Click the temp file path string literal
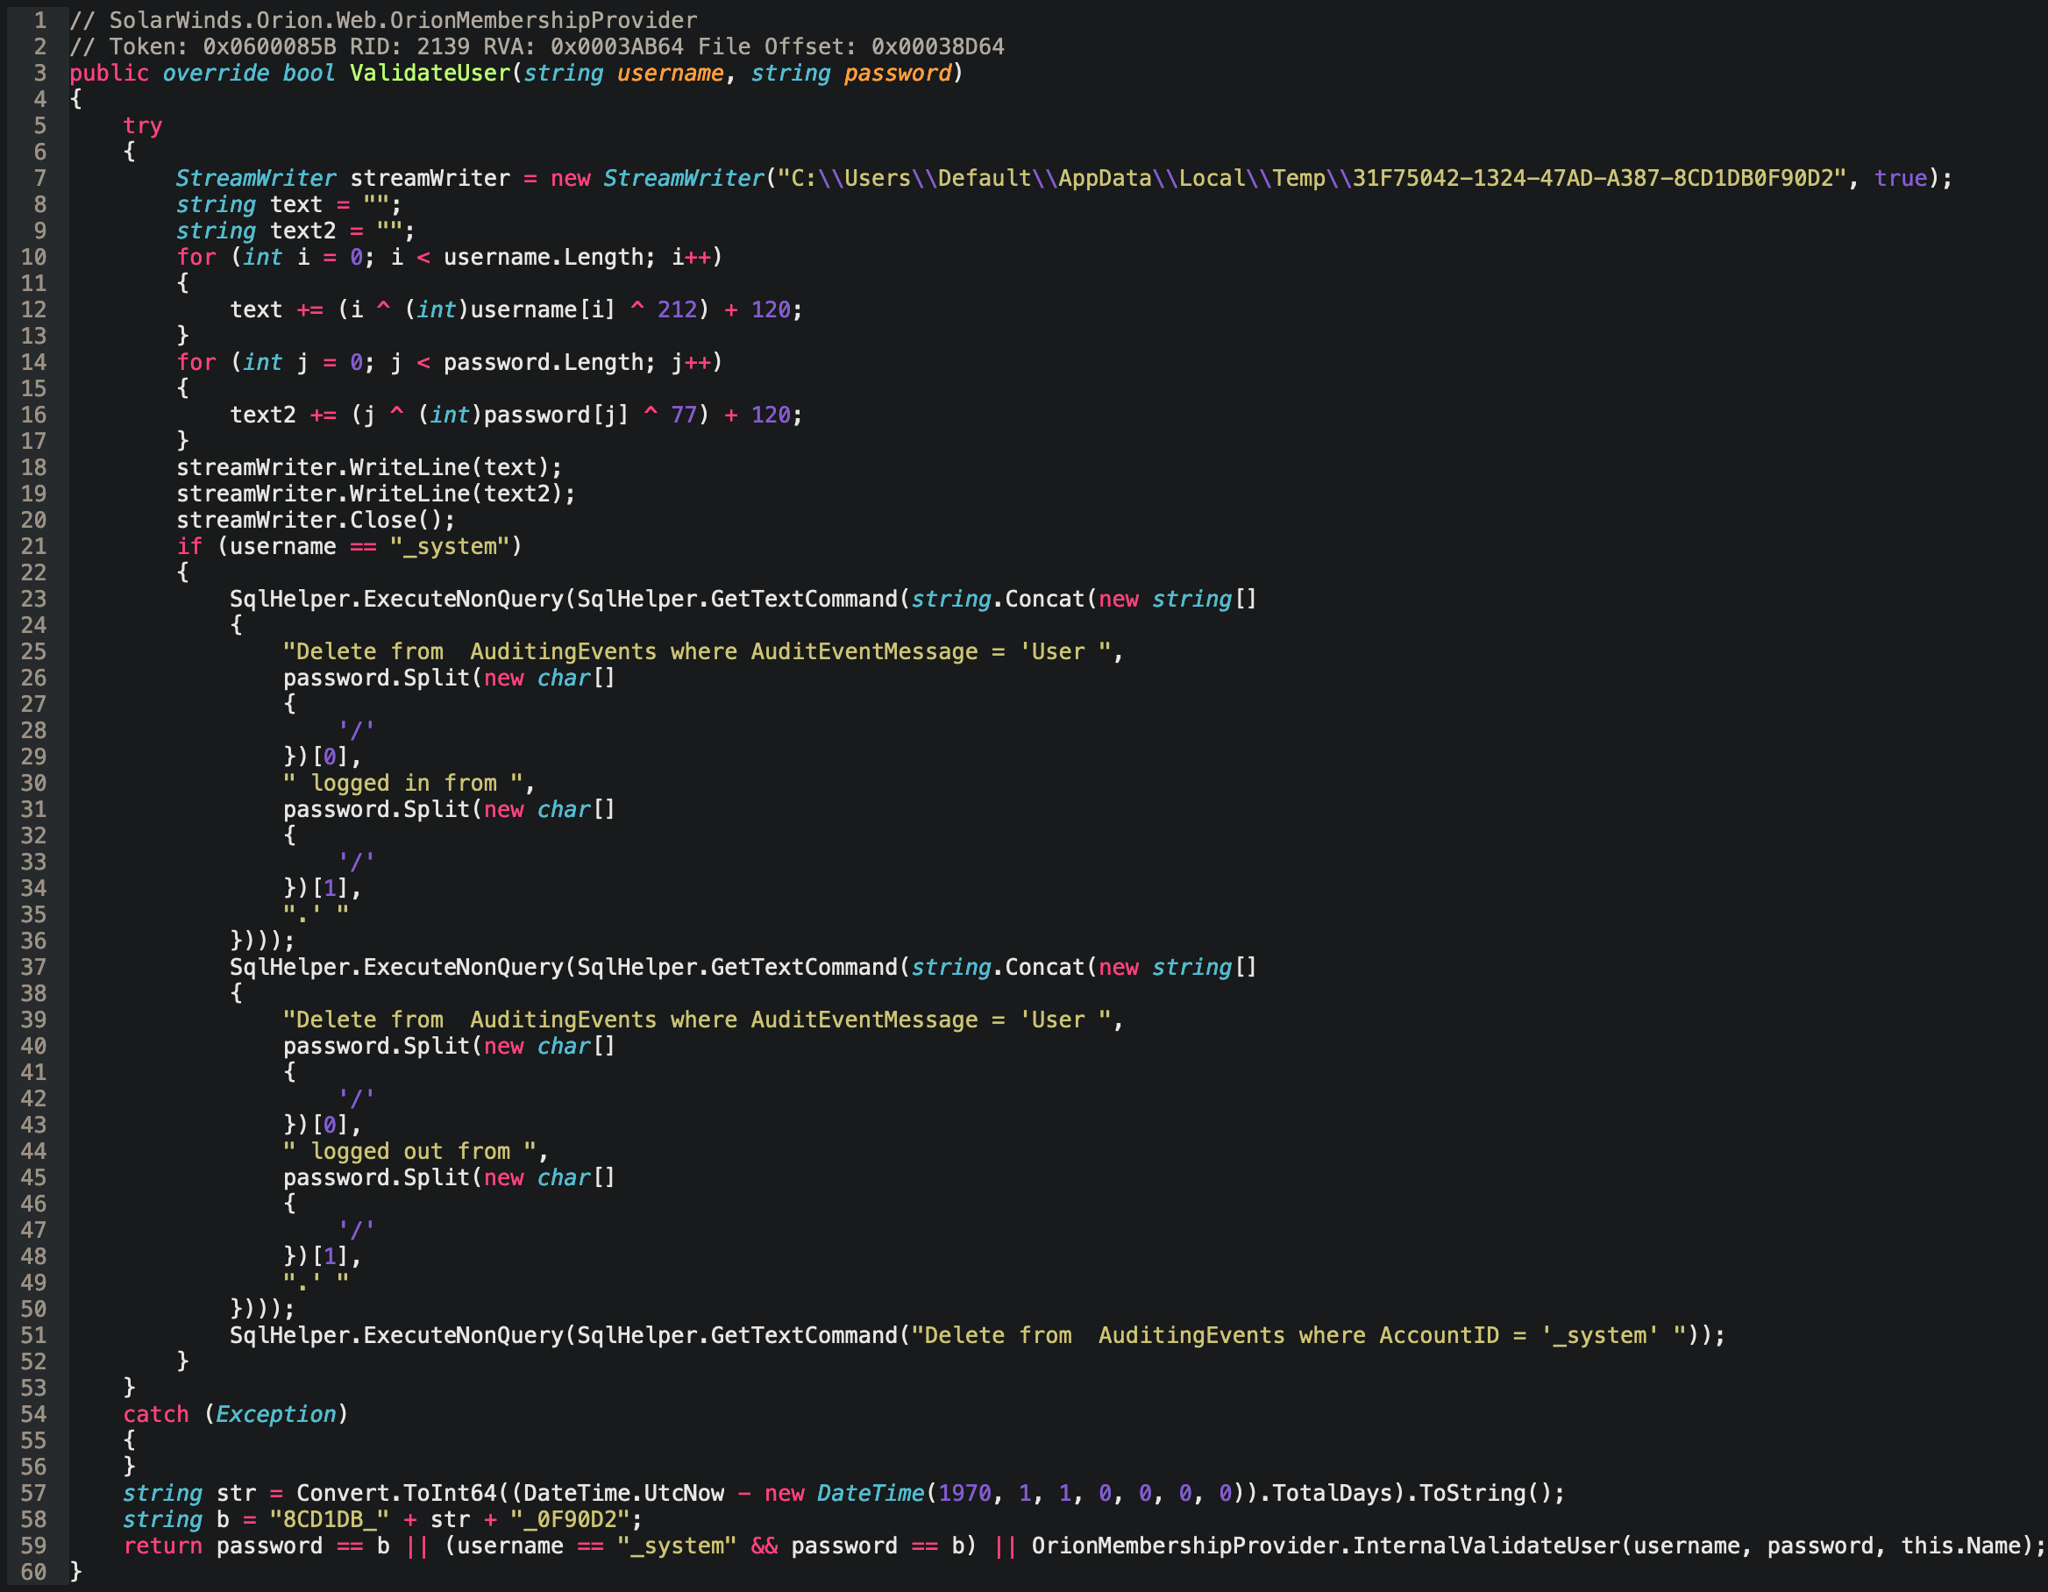This screenshot has height=1592, width=2048. 1312,178
